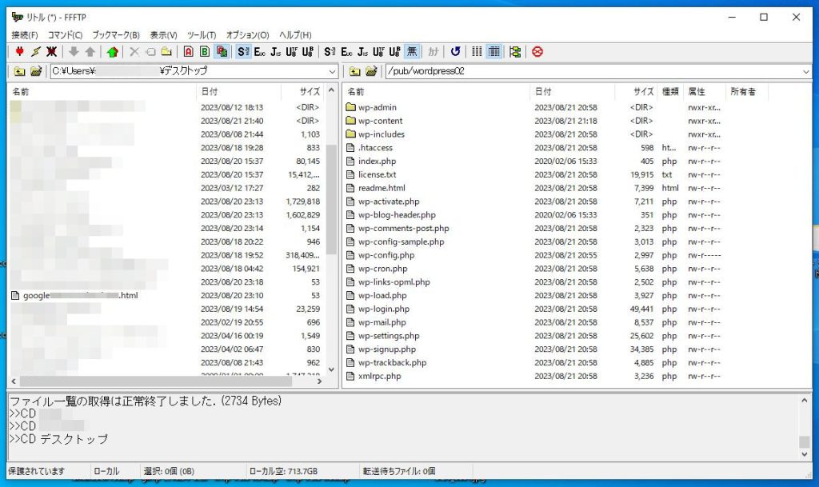Image resolution: width=819 pixels, height=487 pixels.
Task: Enable ASCII transfer mode (red A)
Action: [x=189, y=52]
